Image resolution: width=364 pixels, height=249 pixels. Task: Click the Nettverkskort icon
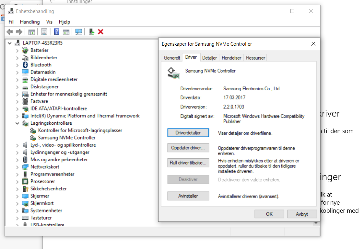[x=25, y=167]
